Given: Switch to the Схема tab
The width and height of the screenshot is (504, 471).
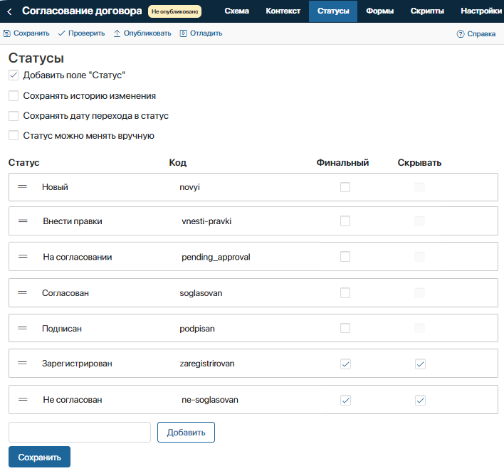Looking at the screenshot, I should (x=237, y=11).
